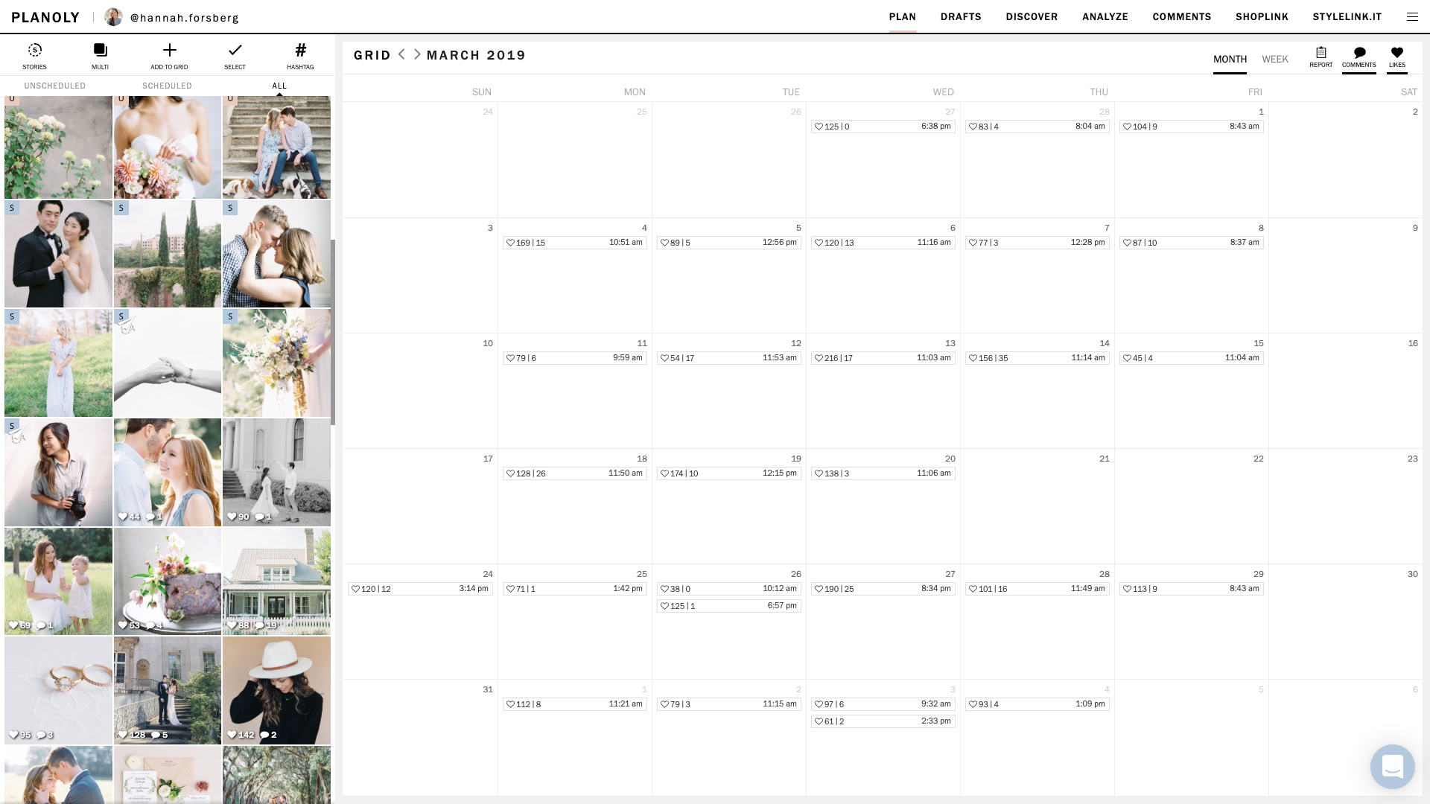Navigate to previous month with left chevron
The height and width of the screenshot is (804, 1430).
tap(401, 54)
